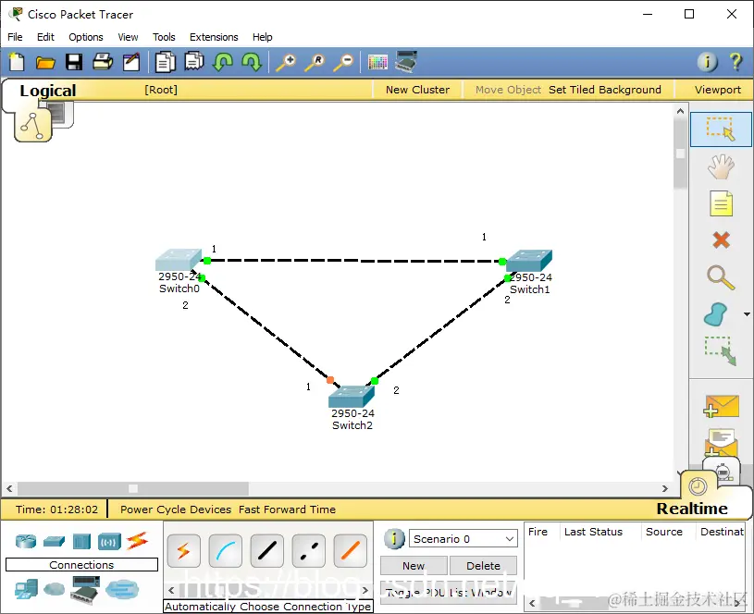The height and width of the screenshot is (614, 754).
Task: Choose the Console cable connection
Action: click(226, 550)
